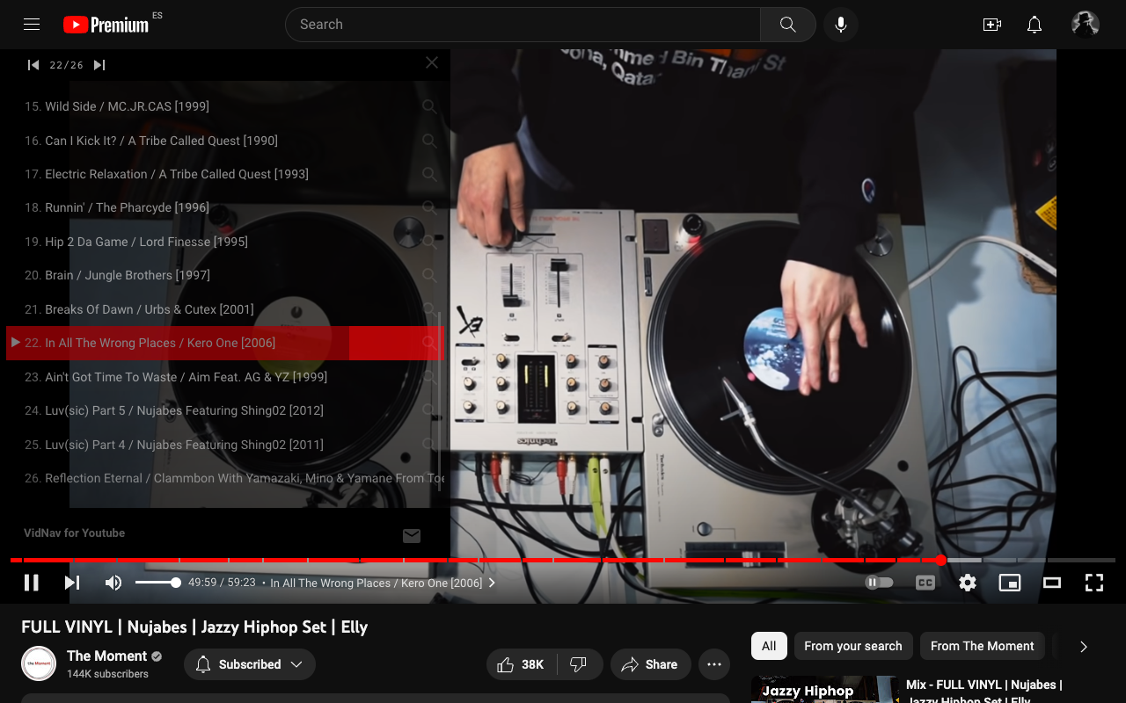Show more filter chips with the right chevron

pos(1082,646)
